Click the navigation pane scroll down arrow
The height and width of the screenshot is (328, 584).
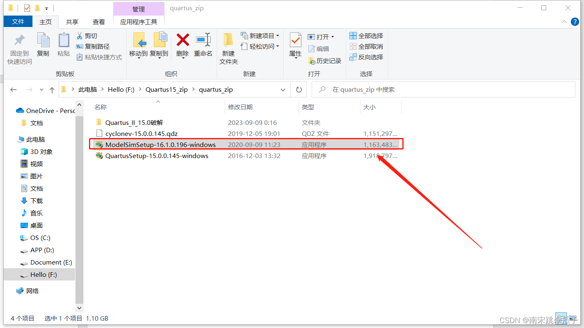coord(80,308)
